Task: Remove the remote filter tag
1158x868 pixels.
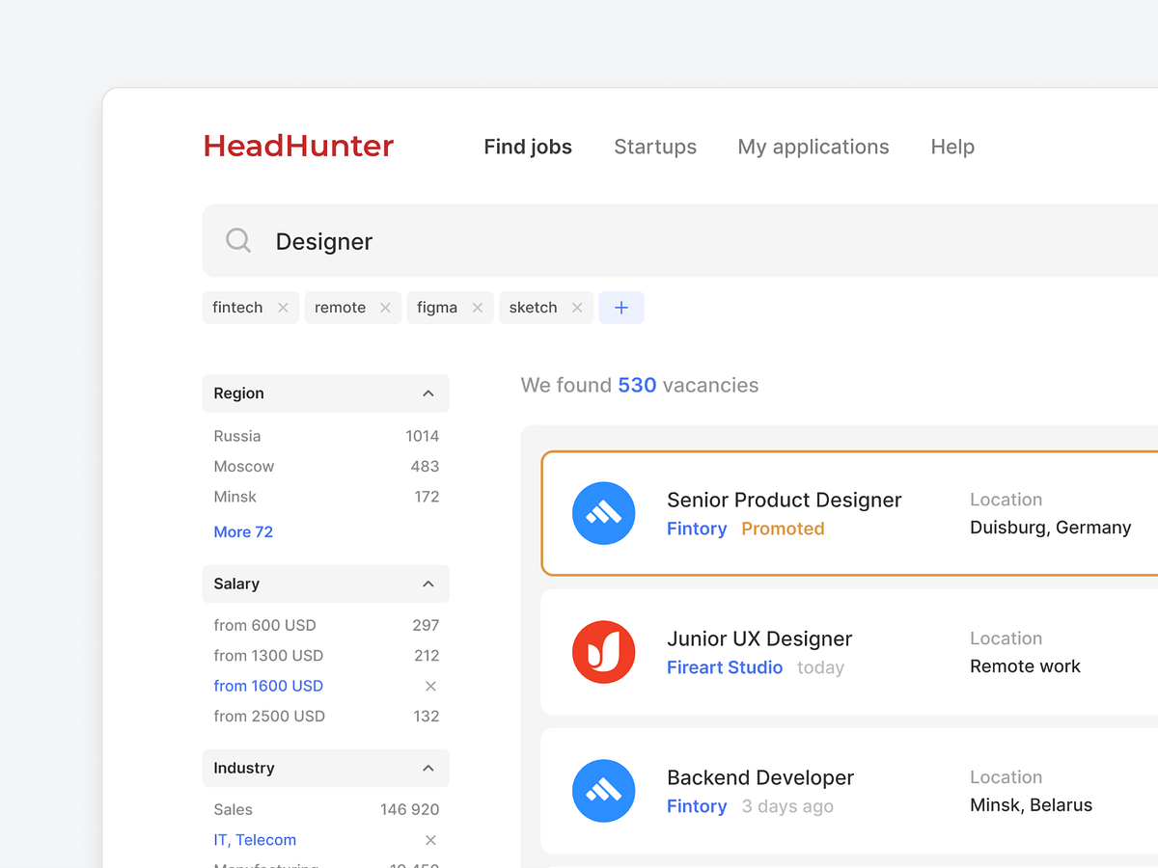Action: coord(384,307)
